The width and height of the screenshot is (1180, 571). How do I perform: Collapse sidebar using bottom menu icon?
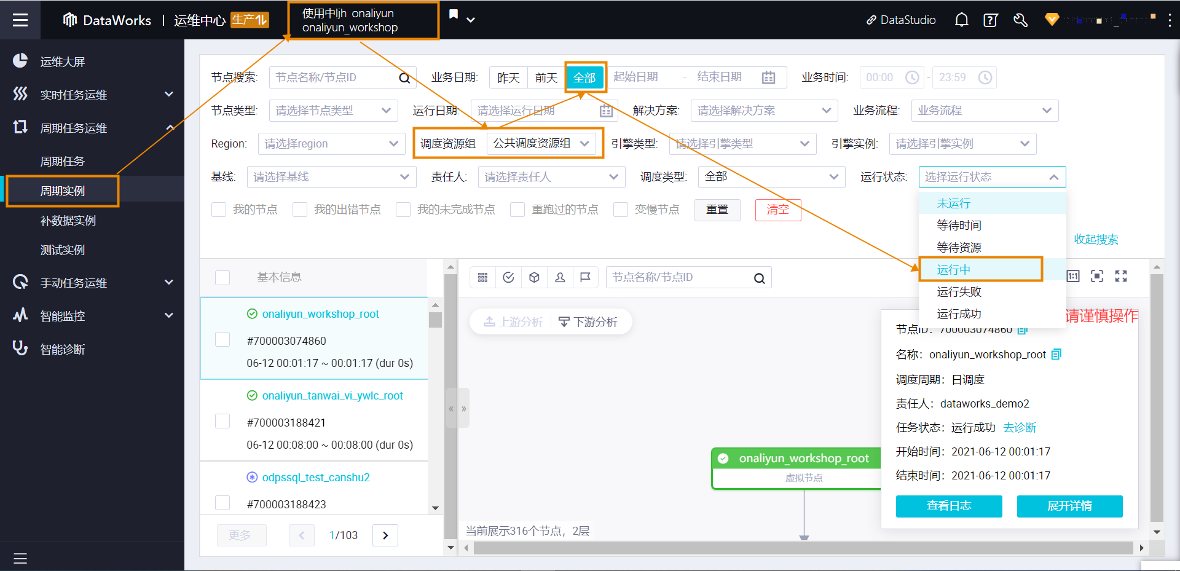point(20,558)
